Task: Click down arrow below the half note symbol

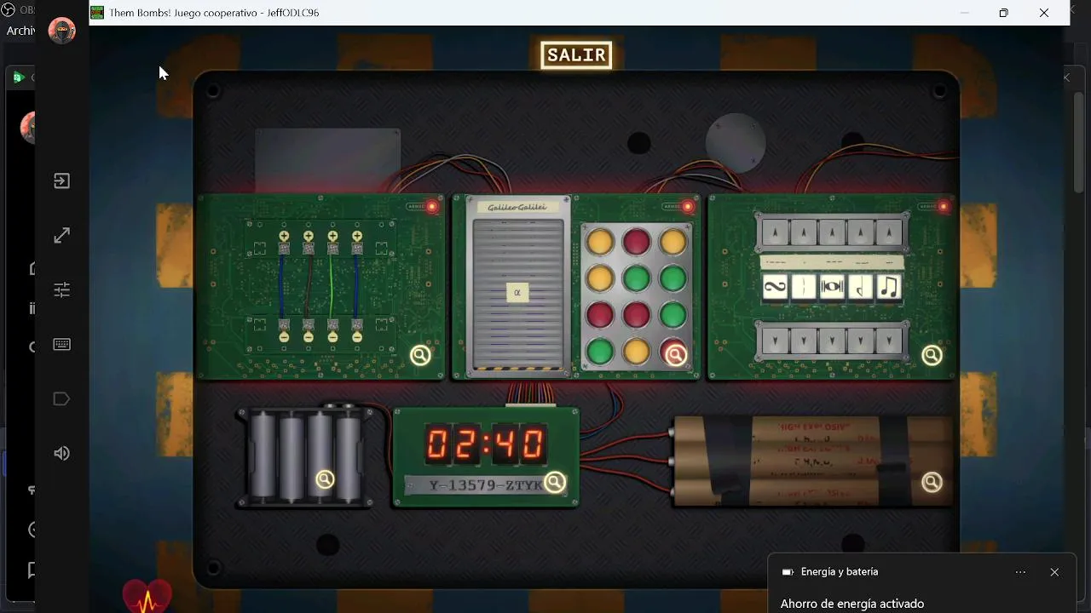Action: 861,341
